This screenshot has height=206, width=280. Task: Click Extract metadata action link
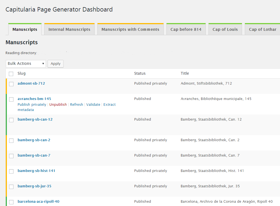point(109,105)
